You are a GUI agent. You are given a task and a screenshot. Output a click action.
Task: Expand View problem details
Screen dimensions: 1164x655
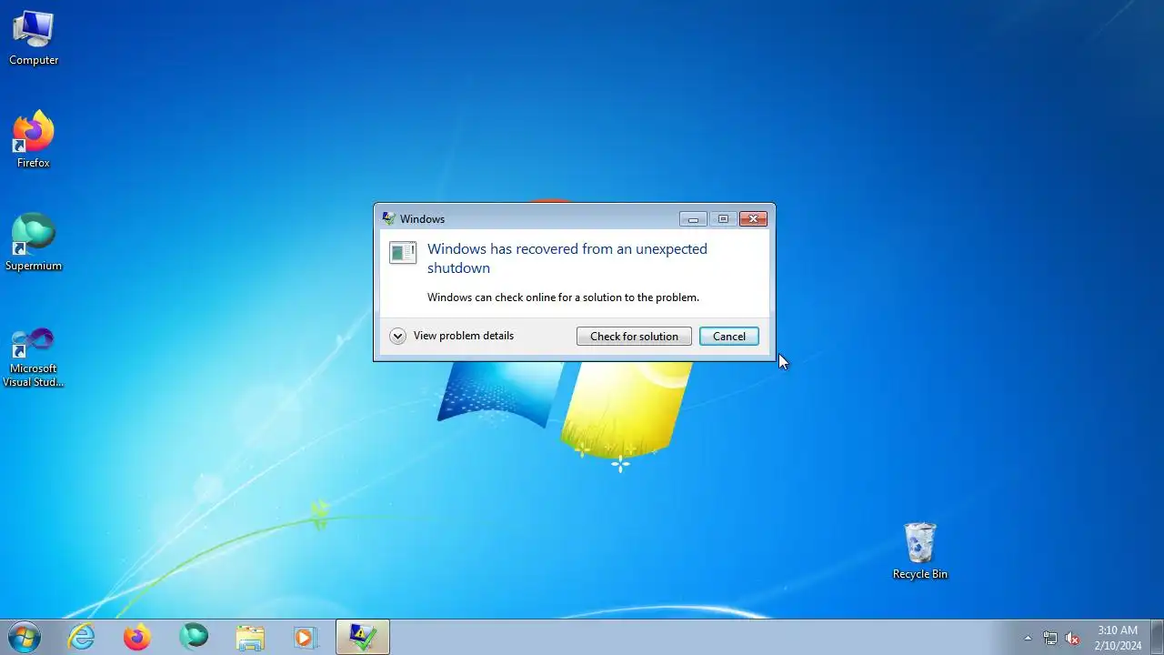pyautogui.click(x=397, y=336)
